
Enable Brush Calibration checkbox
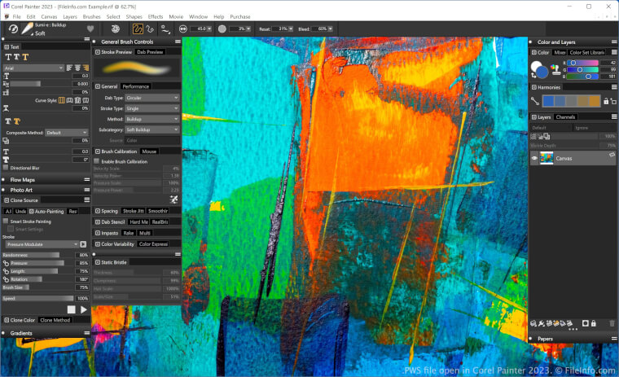(98, 161)
